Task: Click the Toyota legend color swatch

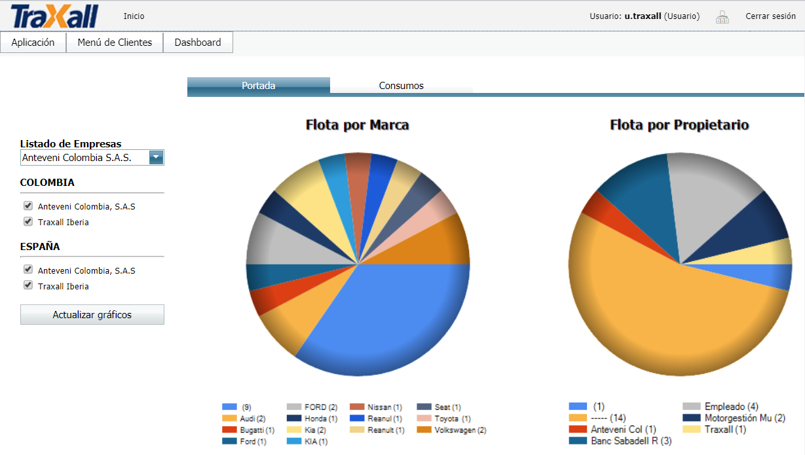Action: coord(423,418)
